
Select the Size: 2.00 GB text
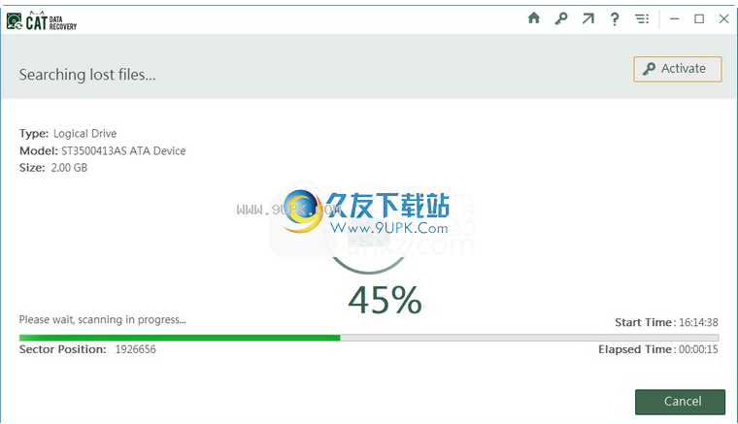(53, 168)
